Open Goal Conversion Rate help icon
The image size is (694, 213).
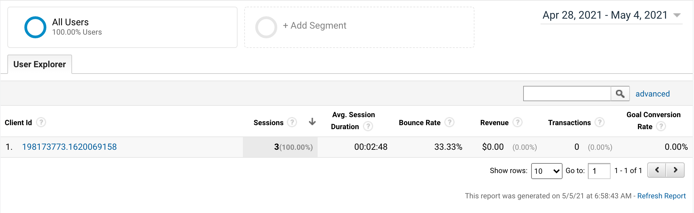pos(661,126)
